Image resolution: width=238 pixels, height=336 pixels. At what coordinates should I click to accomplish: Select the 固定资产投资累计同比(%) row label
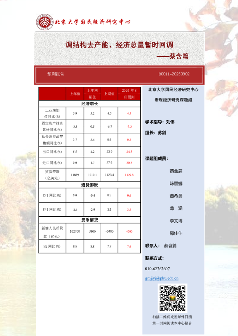[52, 126]
